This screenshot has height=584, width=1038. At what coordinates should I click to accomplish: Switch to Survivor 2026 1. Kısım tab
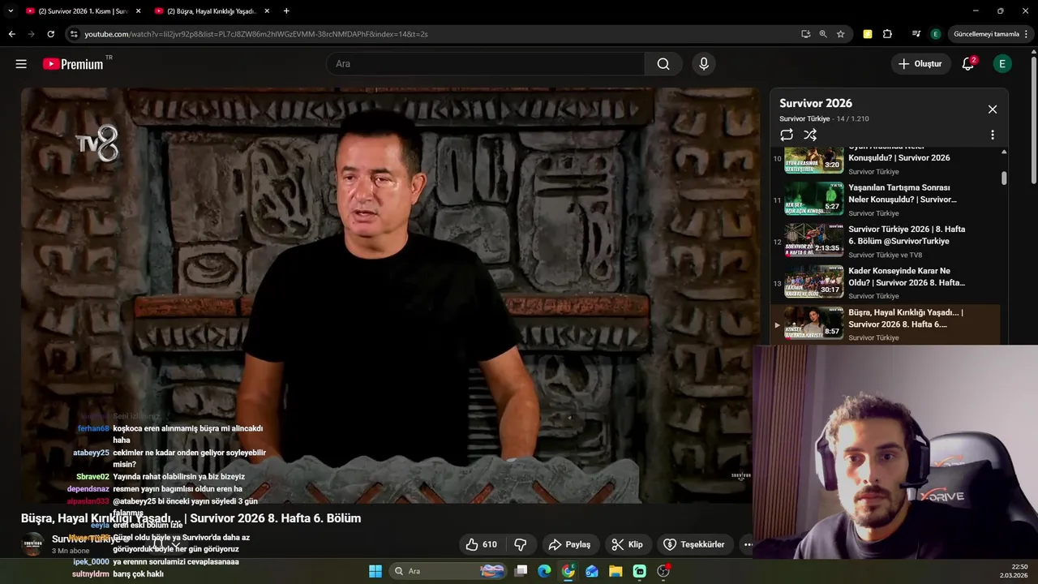(x=81, y=11)
